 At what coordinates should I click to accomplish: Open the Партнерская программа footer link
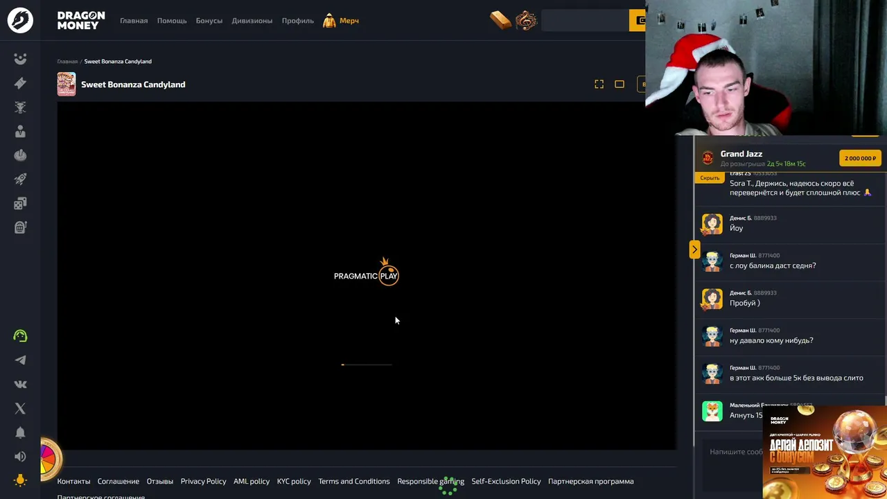pyautogui.click(x=590, y=481)
